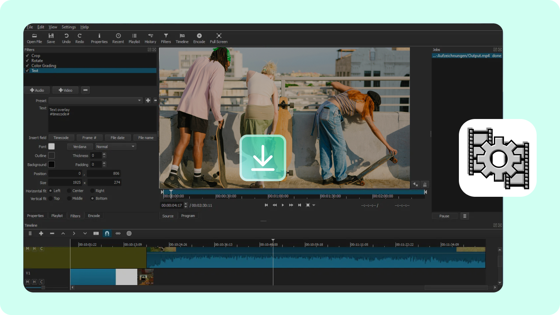
Task: Uncheck the Color Grading filter checkbox
Action: point(27,66)
